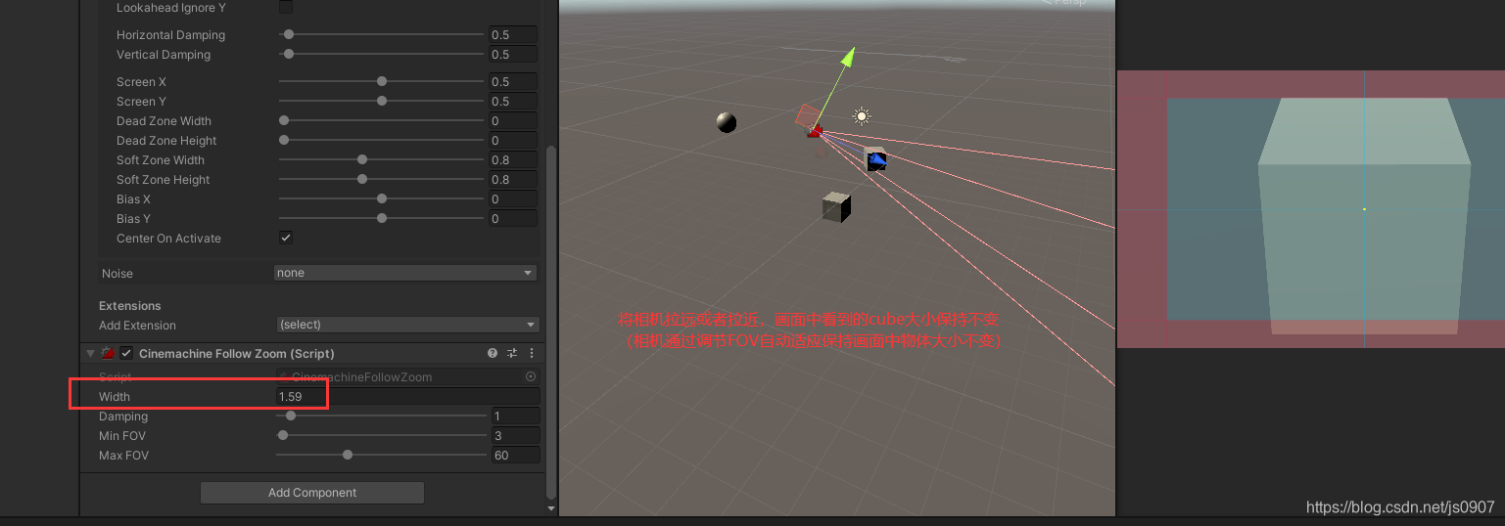Click the Screen Y value field
1505x526 pixels.
click(x=512, y=102)
